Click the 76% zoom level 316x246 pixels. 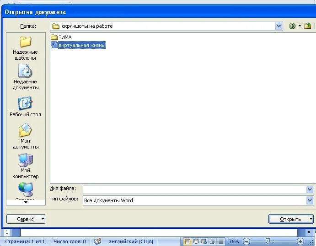[234, 241]
